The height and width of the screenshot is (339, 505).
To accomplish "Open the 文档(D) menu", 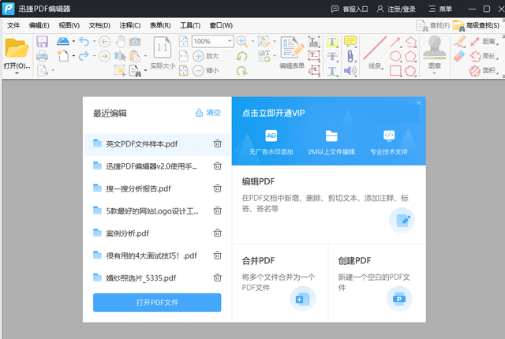I will pyautogui.click(x=99, y=25).
